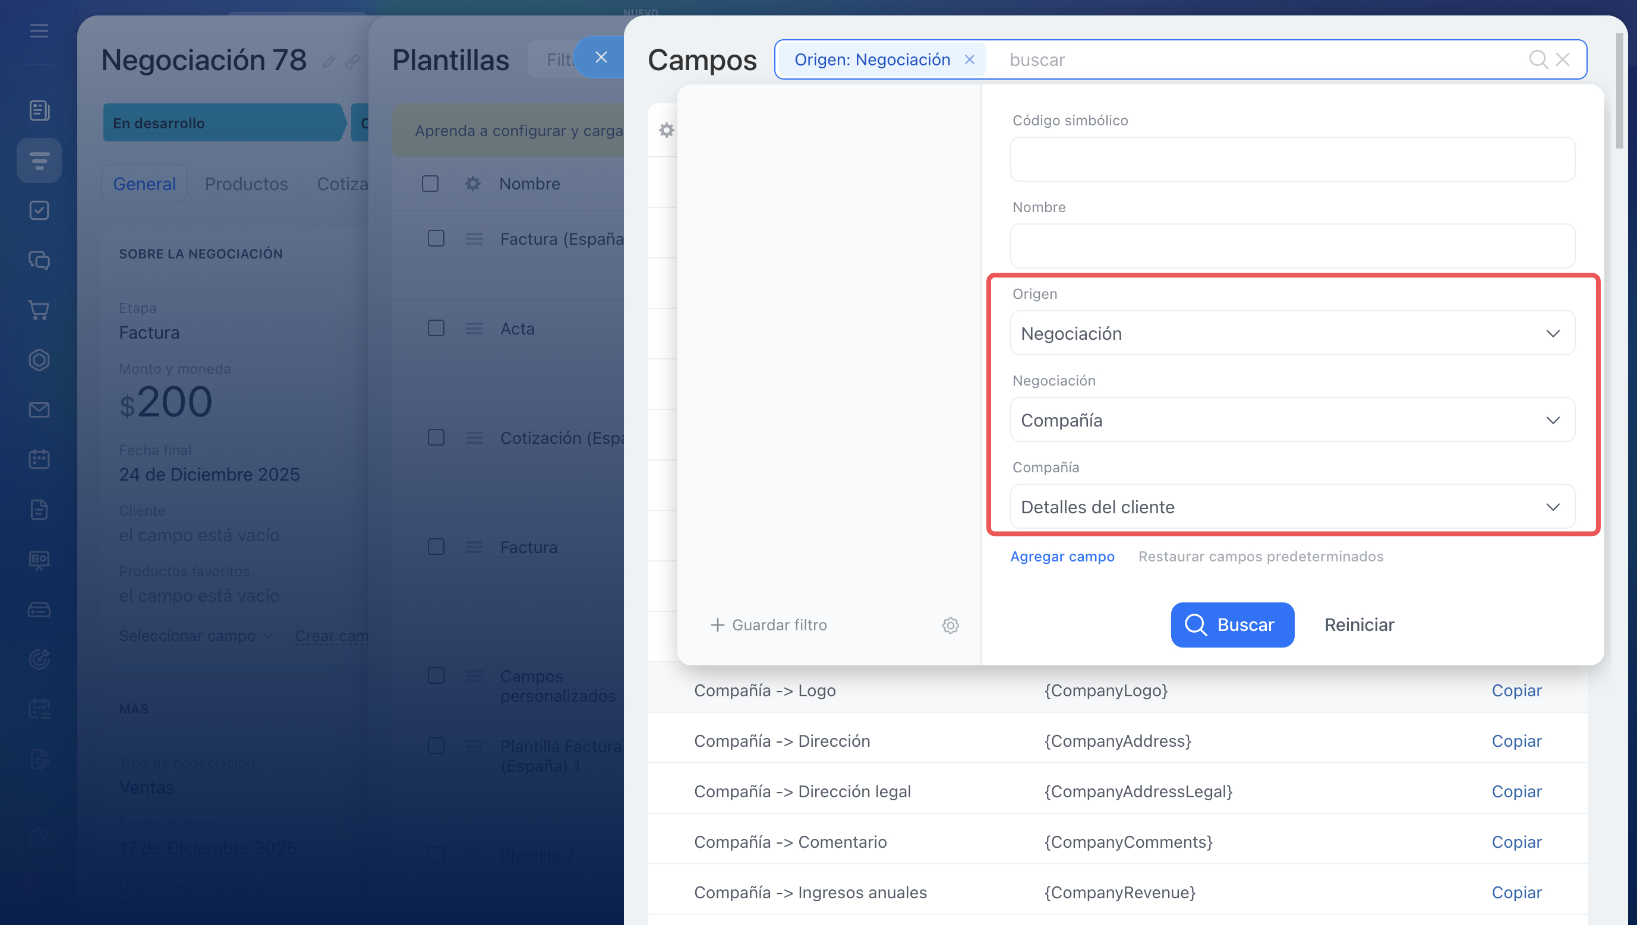This screenshot has height=925, width=1637.
Task: Check the Cotización template row
Action: point(436,437)
